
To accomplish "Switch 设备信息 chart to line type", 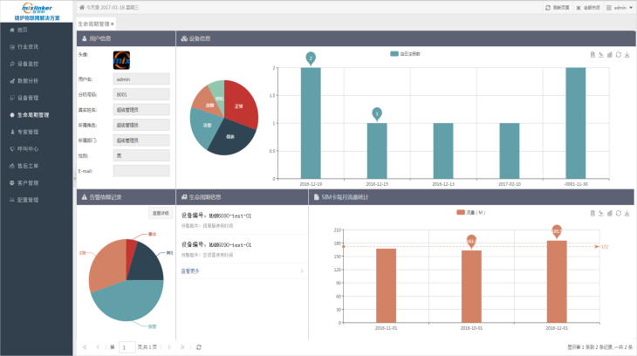I will pyautogui.click(x=601, y=54).
